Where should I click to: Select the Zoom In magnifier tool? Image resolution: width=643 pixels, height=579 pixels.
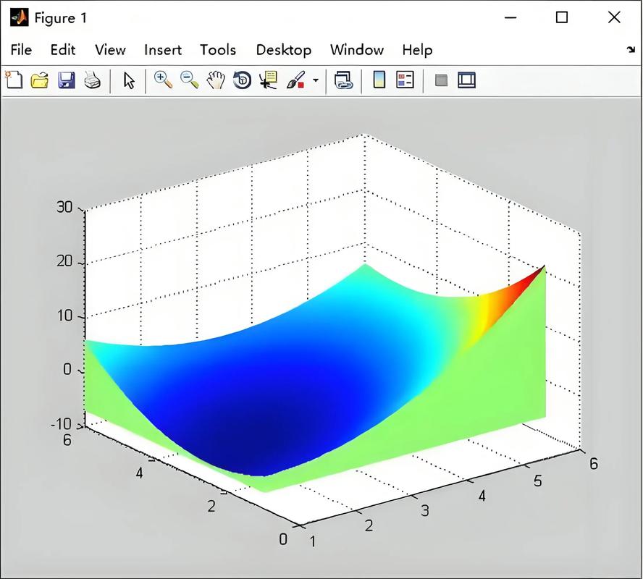click(x=163, y=80)
